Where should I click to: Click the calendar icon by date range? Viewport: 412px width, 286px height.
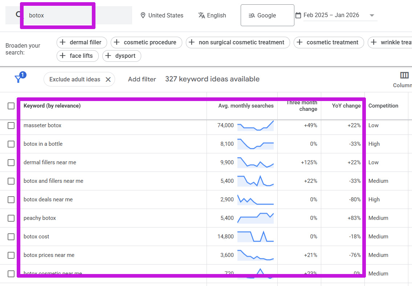[x=298, y=15]
